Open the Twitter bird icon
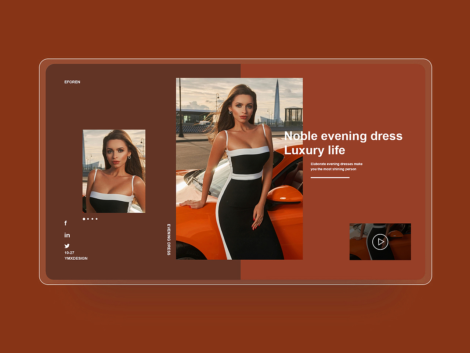Image resolution: width=470 pixels, height=353 pixels. pyautogui.click(x=67, y=246)
